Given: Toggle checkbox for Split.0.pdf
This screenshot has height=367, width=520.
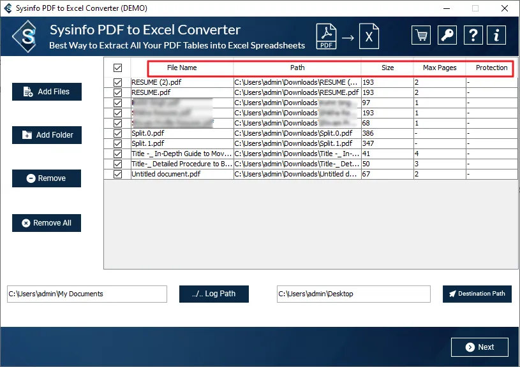Looking at the screenshot, I should [117, 133].
